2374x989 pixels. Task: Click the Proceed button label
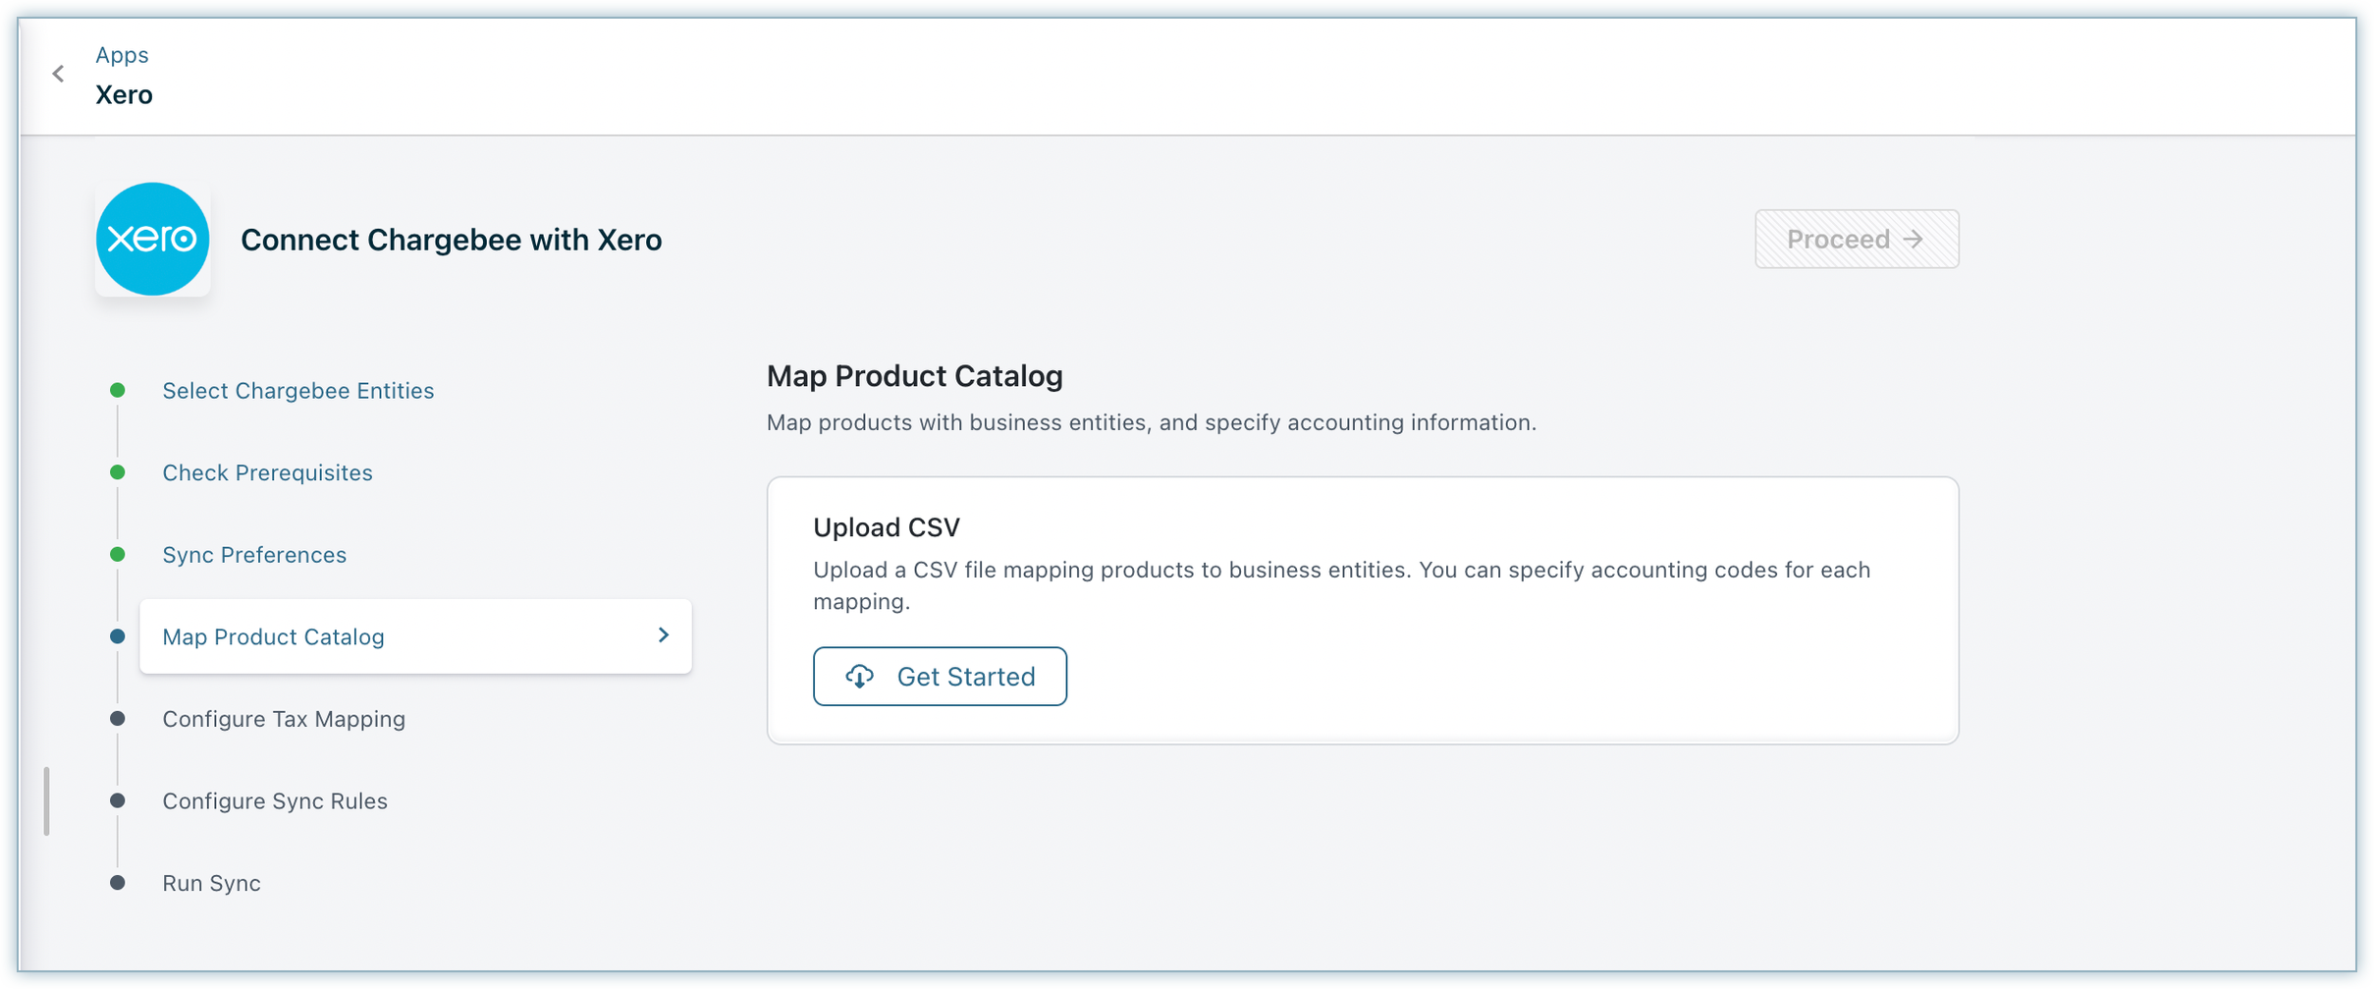(x=1838, y=239)
